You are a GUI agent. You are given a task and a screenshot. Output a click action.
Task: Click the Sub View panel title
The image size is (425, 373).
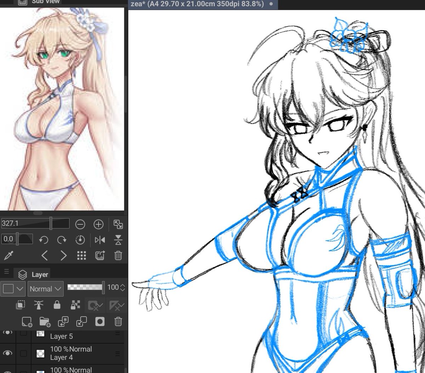[46, 2]
